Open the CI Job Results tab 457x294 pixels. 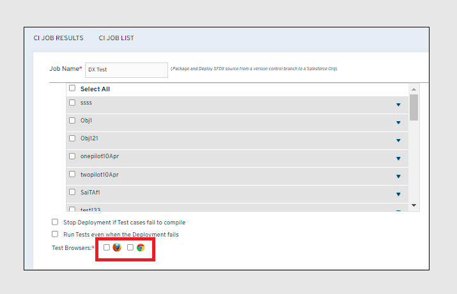click(x=58, y=38)
